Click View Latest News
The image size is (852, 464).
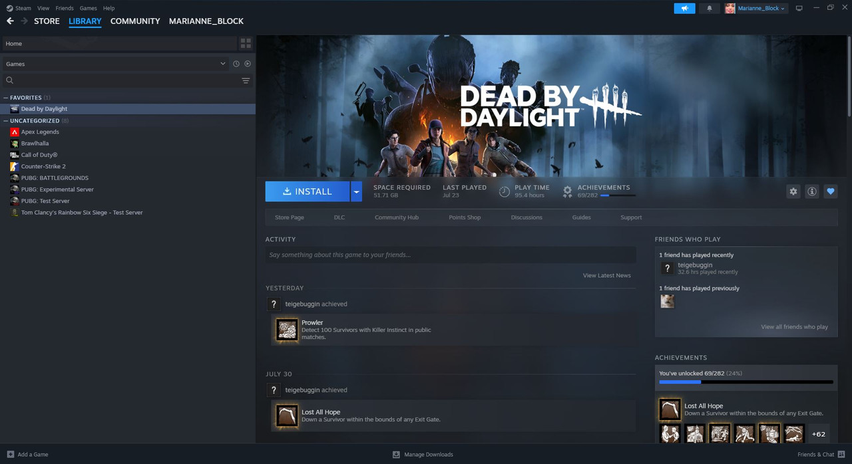(606, 275)
